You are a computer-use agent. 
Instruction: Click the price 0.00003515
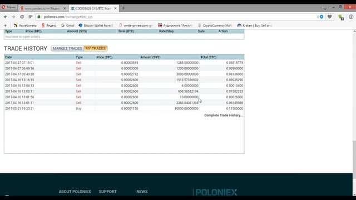pos(130,63)
